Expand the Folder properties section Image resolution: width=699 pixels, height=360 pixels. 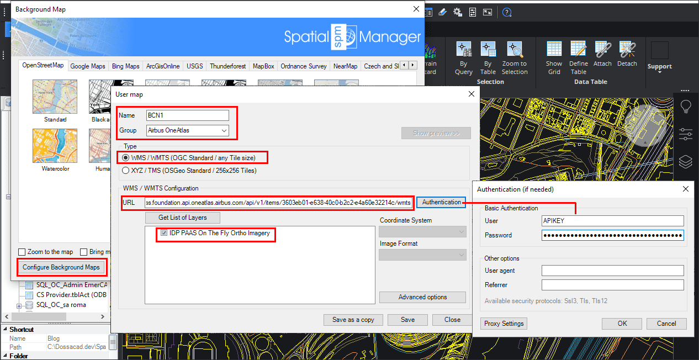click(x=4, y=356)
